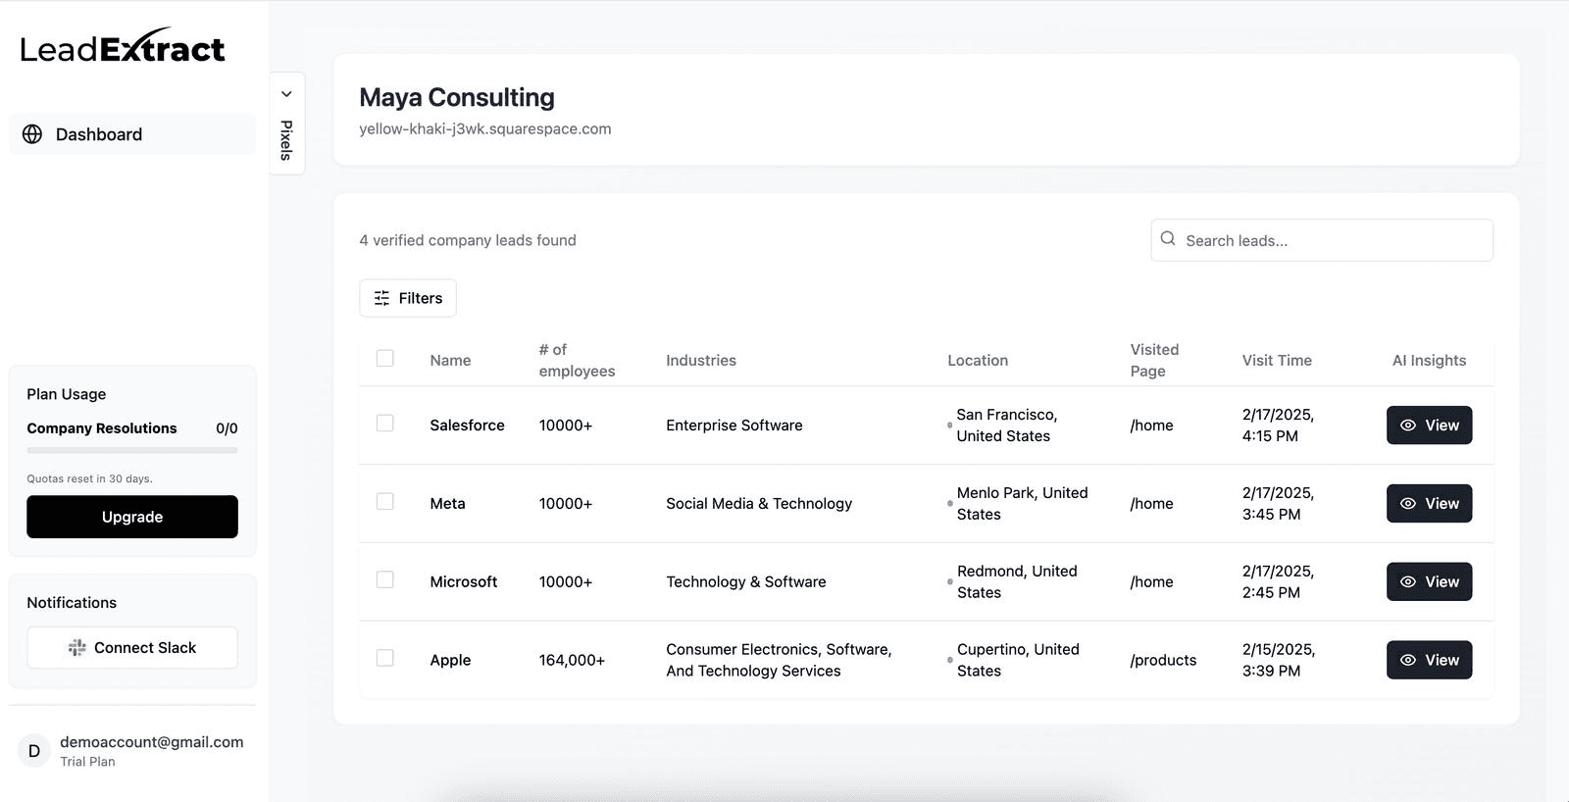
Task: Click the Connect Slack button
Action: [x=132, y=648]
